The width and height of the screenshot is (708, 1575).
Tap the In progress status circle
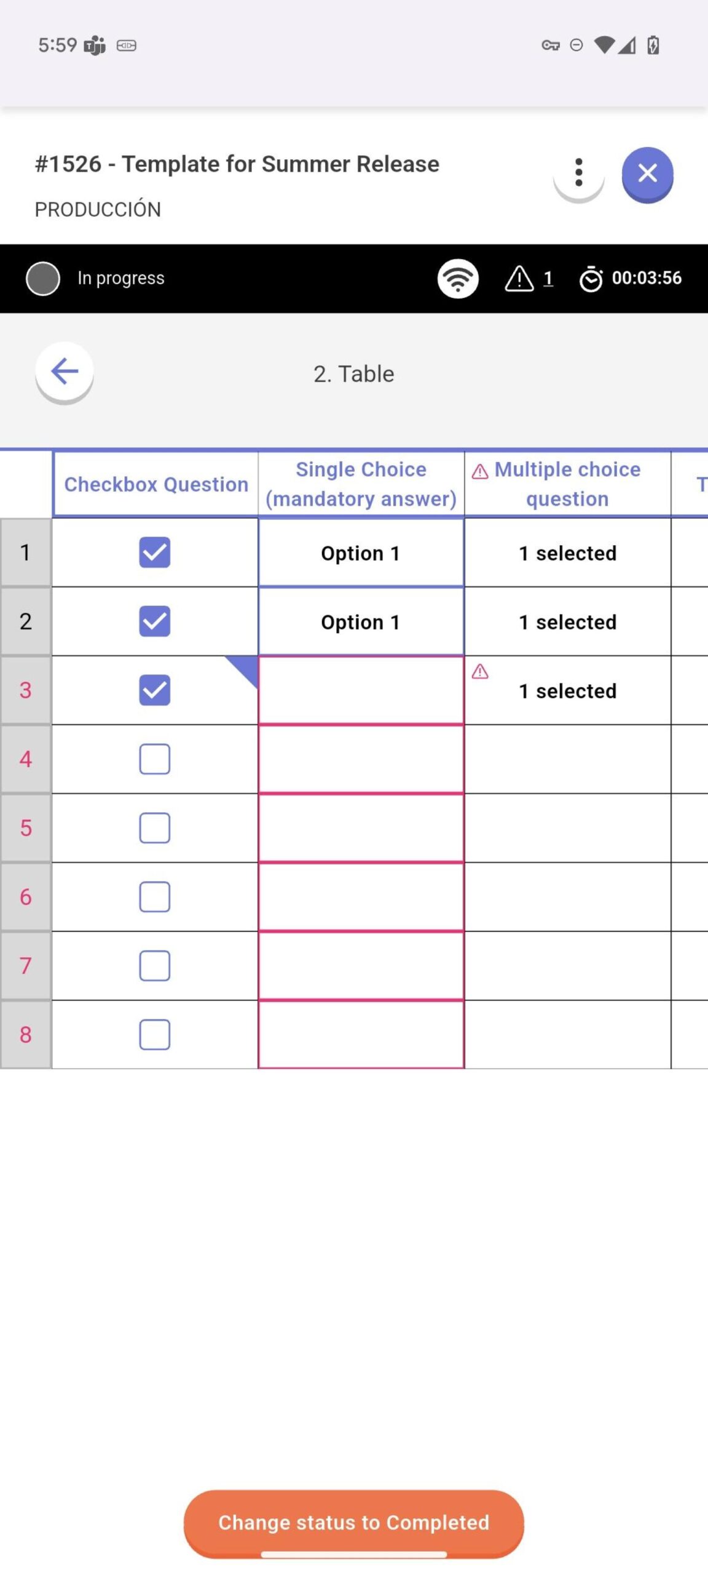[43, 279]
